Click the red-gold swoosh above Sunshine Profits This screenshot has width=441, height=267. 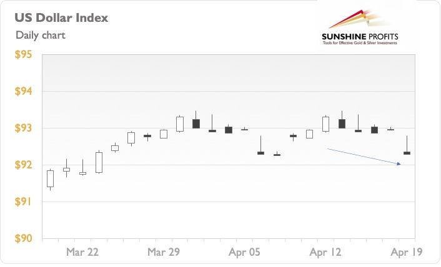click(357, 19)
